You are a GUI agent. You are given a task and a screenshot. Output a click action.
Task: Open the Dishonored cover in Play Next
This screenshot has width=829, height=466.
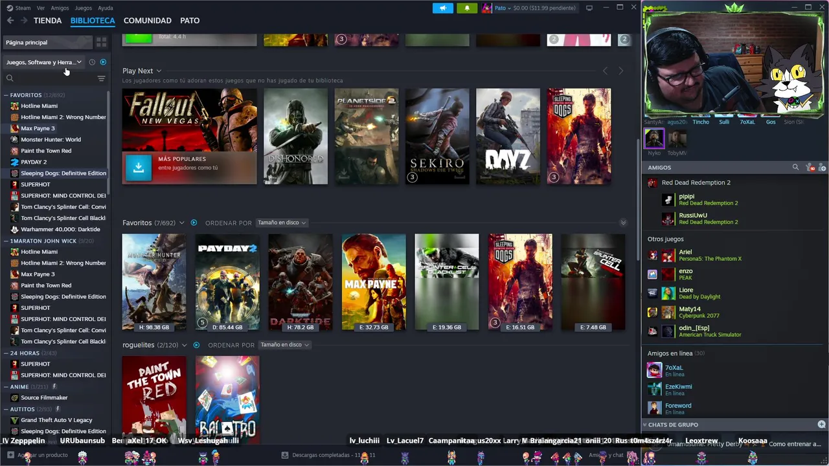[296, 137]
